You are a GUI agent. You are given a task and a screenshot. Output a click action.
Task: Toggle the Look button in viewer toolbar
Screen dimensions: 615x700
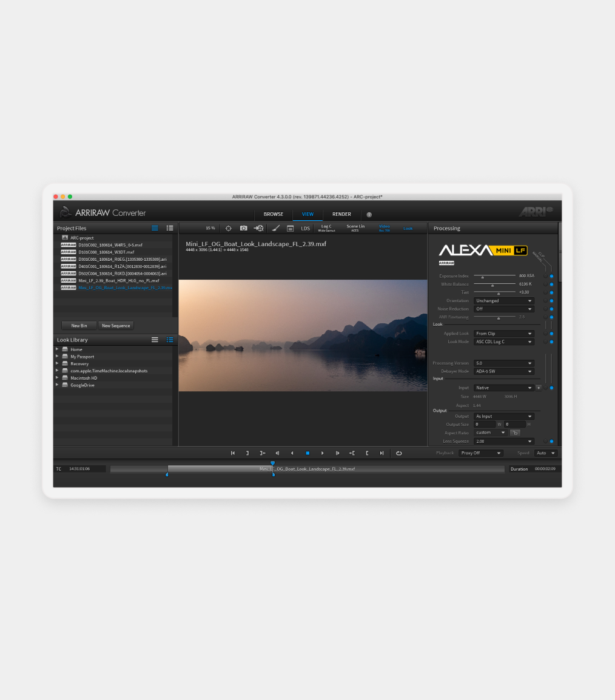(408, 229)
